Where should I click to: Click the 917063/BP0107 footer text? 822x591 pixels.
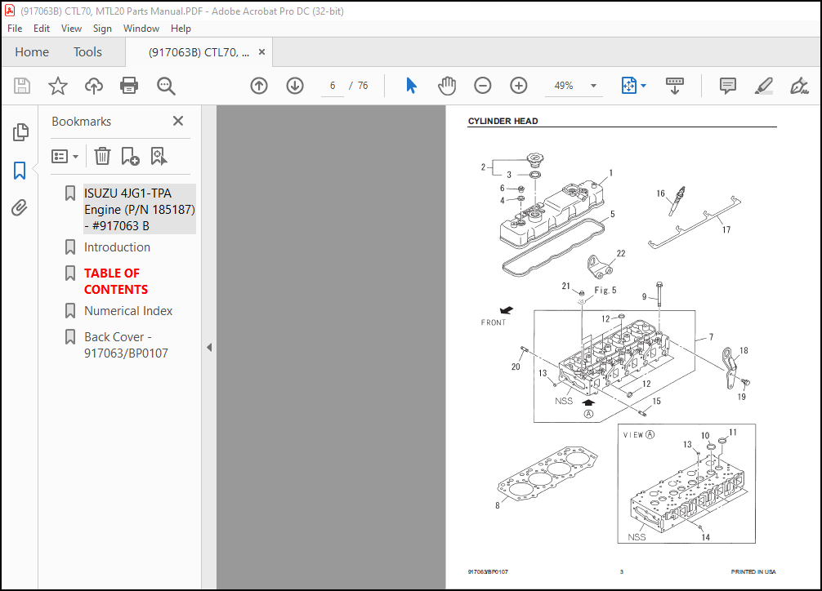click(x=488, y=571)
